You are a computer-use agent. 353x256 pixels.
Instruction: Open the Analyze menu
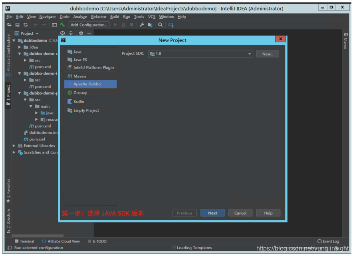tap(80, 17)
